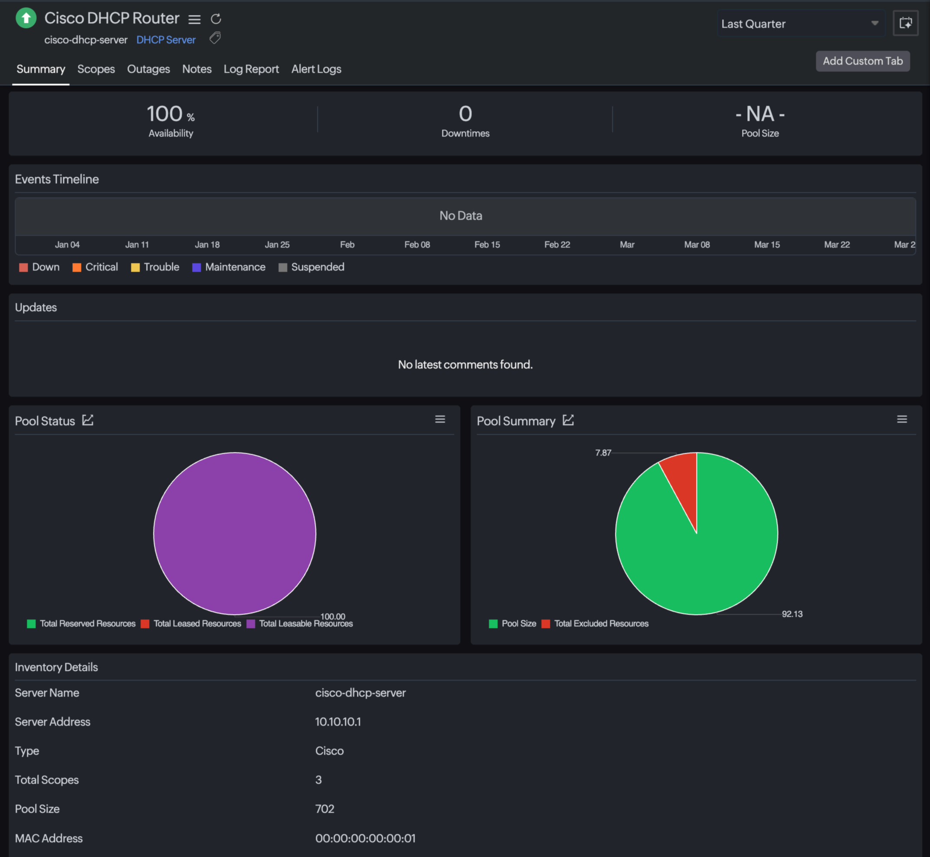Click the green up-status arrow icon
Screen dimensions: 930x857
pyautogui.click(x=26, y=18)
